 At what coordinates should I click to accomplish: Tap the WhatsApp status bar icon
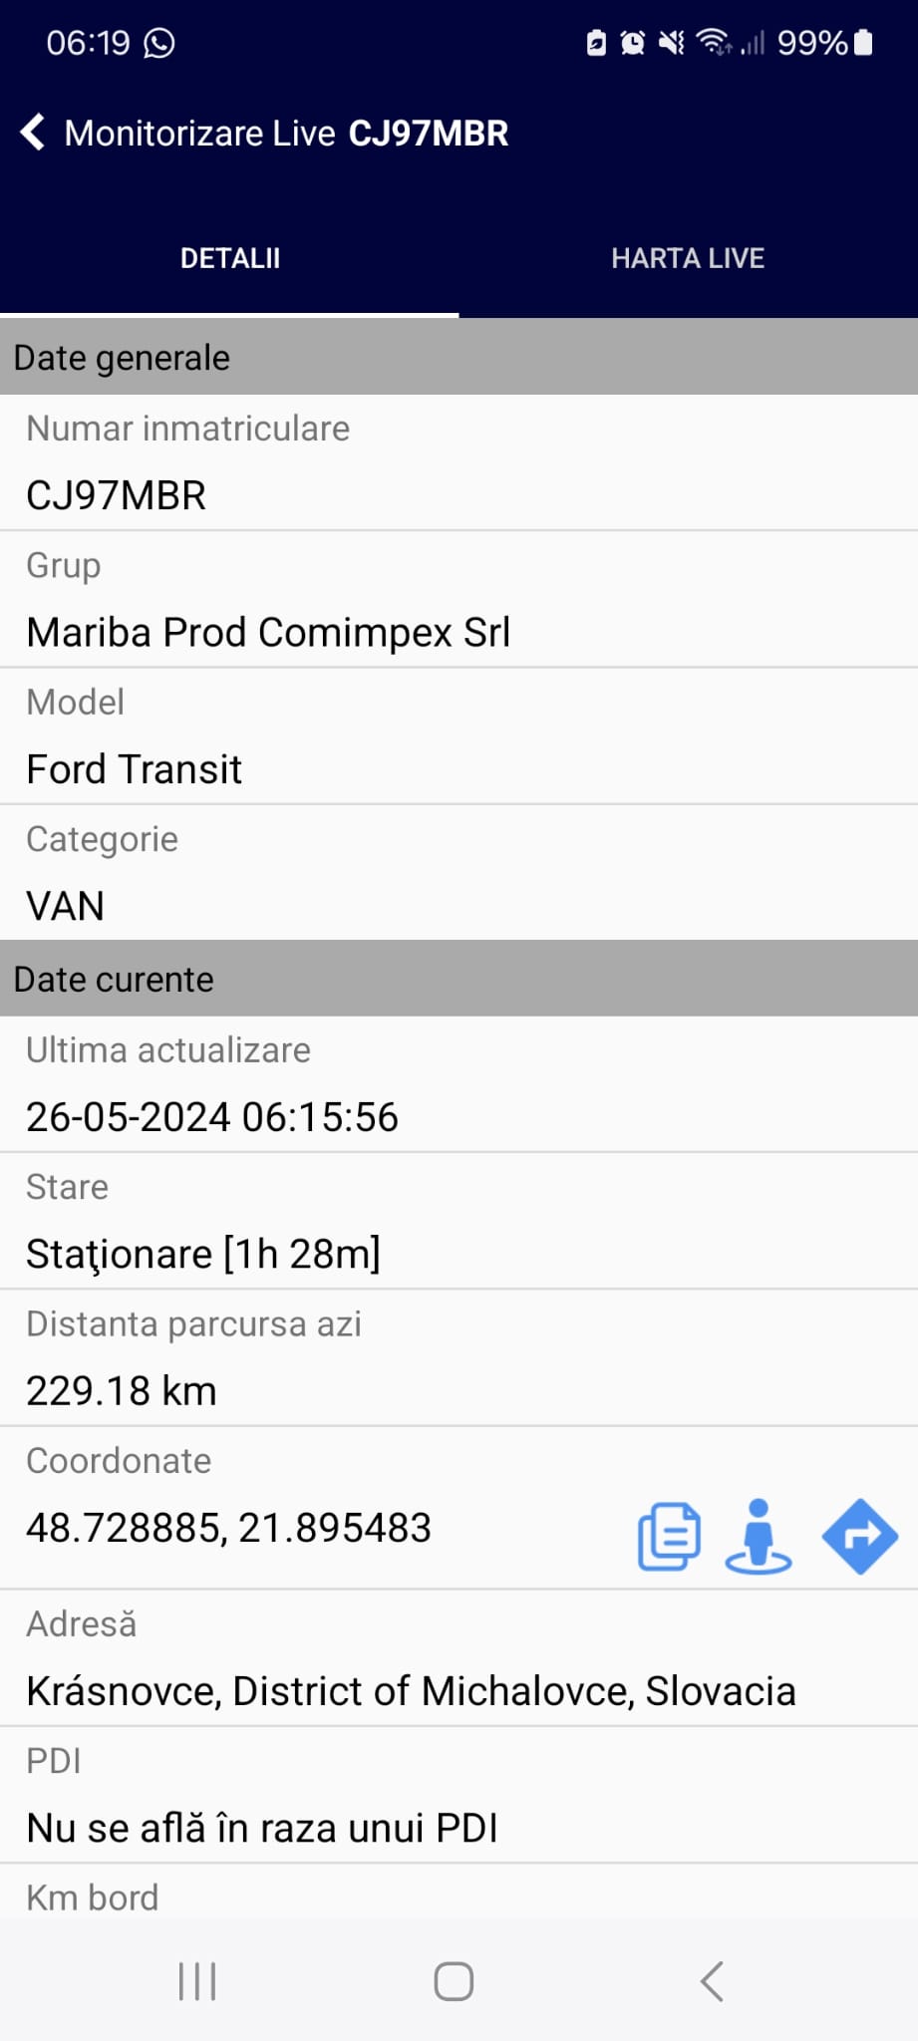159,43
